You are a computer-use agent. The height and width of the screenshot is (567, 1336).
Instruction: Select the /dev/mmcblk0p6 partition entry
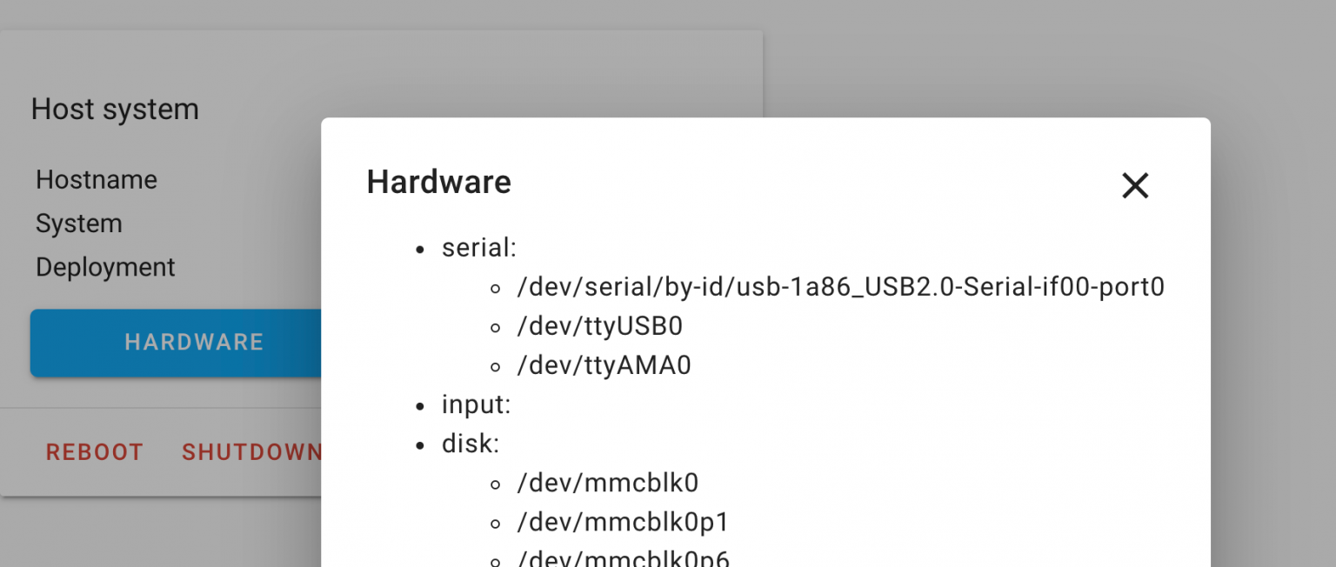[x=624, y=557]
